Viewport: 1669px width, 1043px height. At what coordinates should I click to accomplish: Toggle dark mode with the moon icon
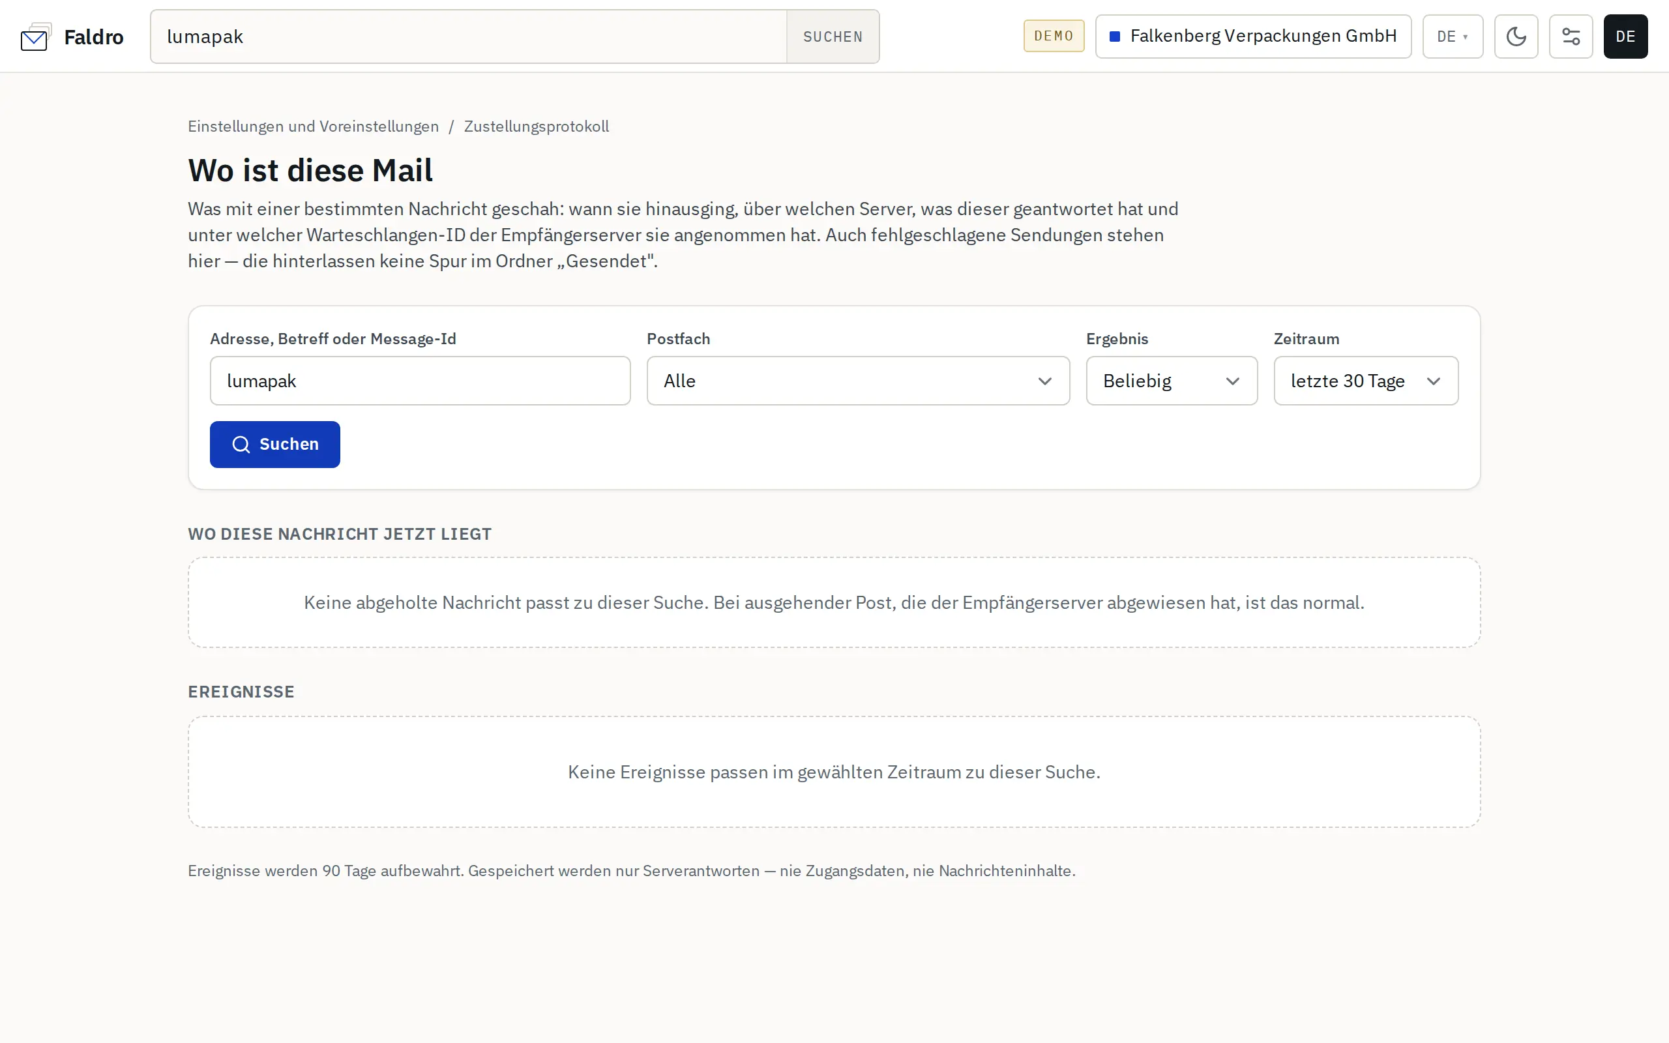pos(1515,37)
